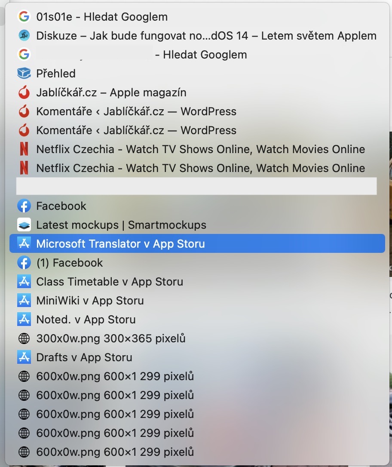This screenshot has height=467, width=392.
Task: Click the Google icon beside 01s01e
Action: [24, 17]
